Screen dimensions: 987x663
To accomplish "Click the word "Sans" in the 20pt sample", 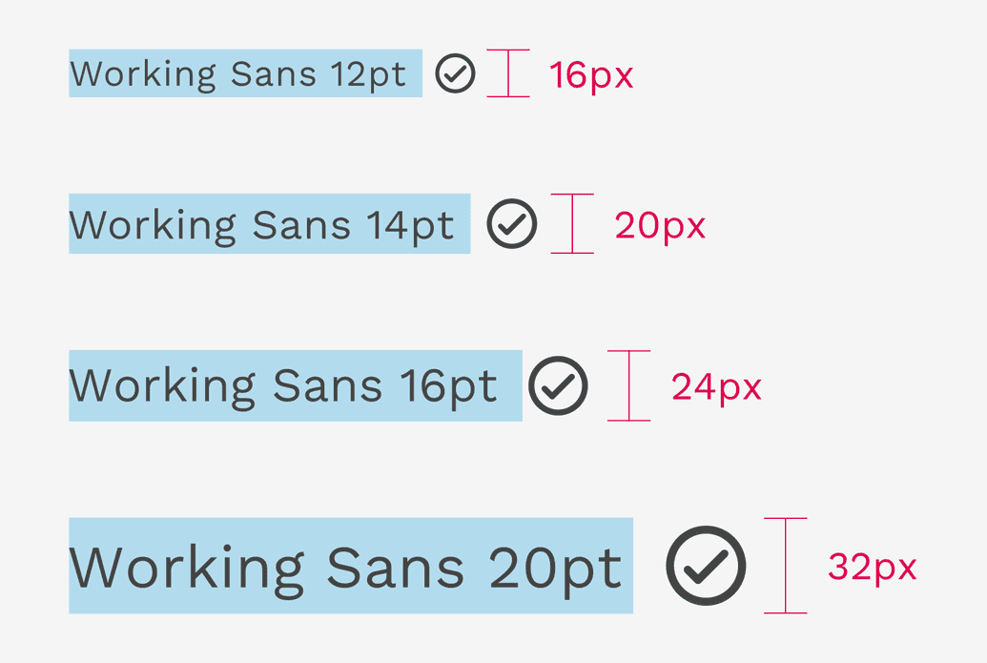I will click(395, 568).
